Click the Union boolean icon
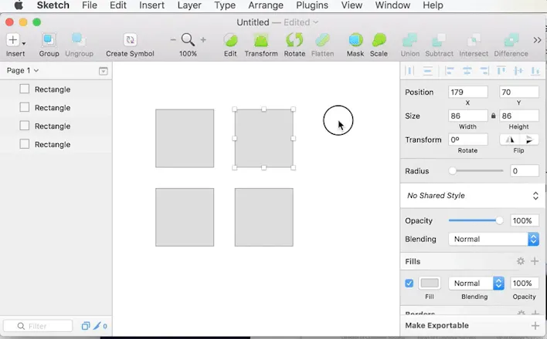Screen dimensions: 547x339 pyautogui.click(x=410, y=40)
